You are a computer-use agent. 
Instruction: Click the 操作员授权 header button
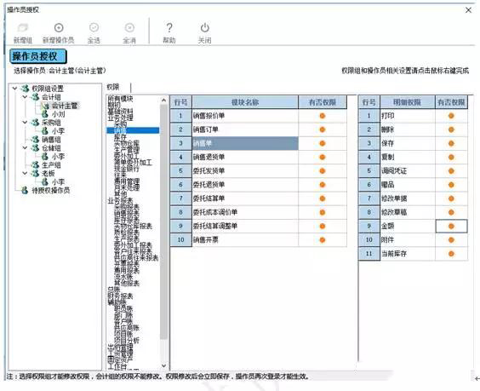[x=38, y=56]
